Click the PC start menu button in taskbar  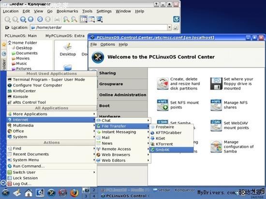click(x=6, y=193)
